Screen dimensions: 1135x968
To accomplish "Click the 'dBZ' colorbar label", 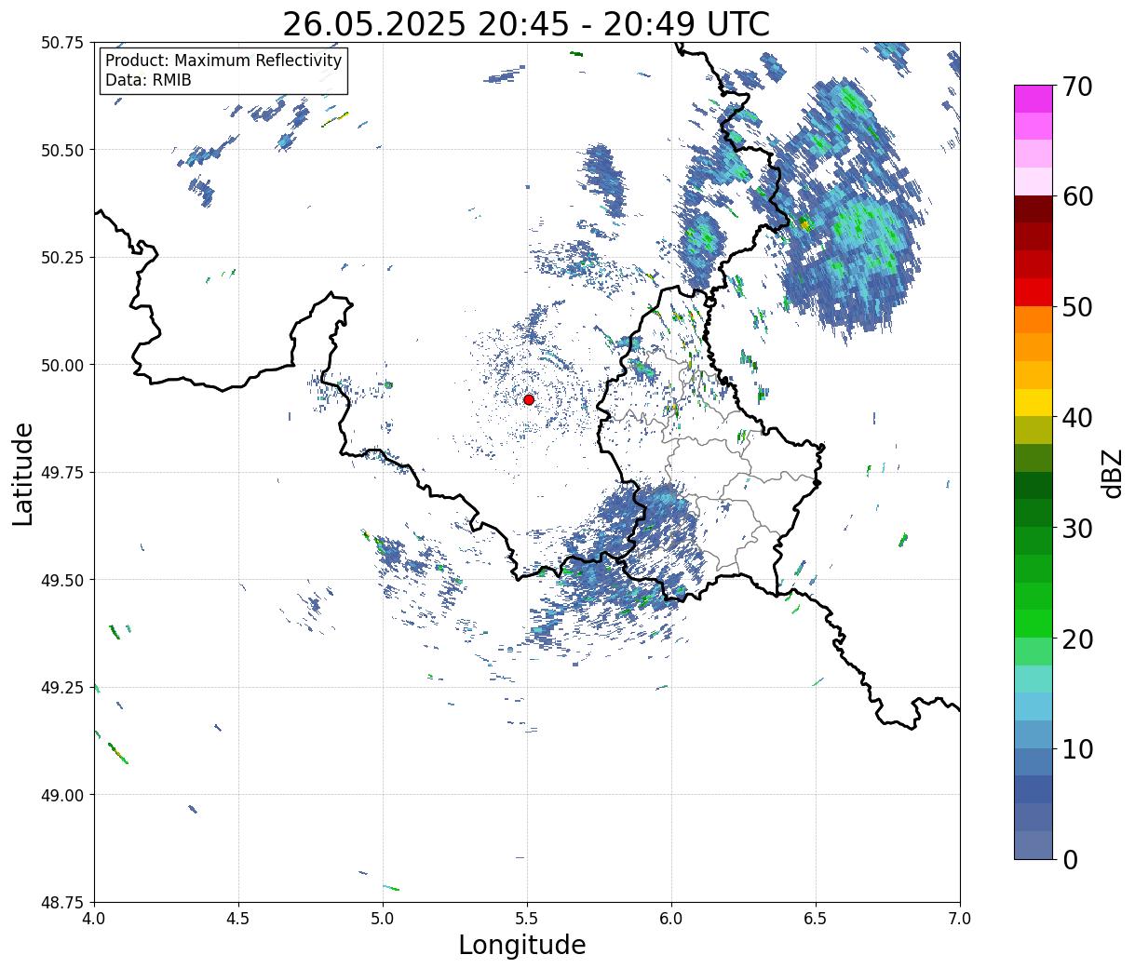I will pyautogui.click(x=1113, y=473).
